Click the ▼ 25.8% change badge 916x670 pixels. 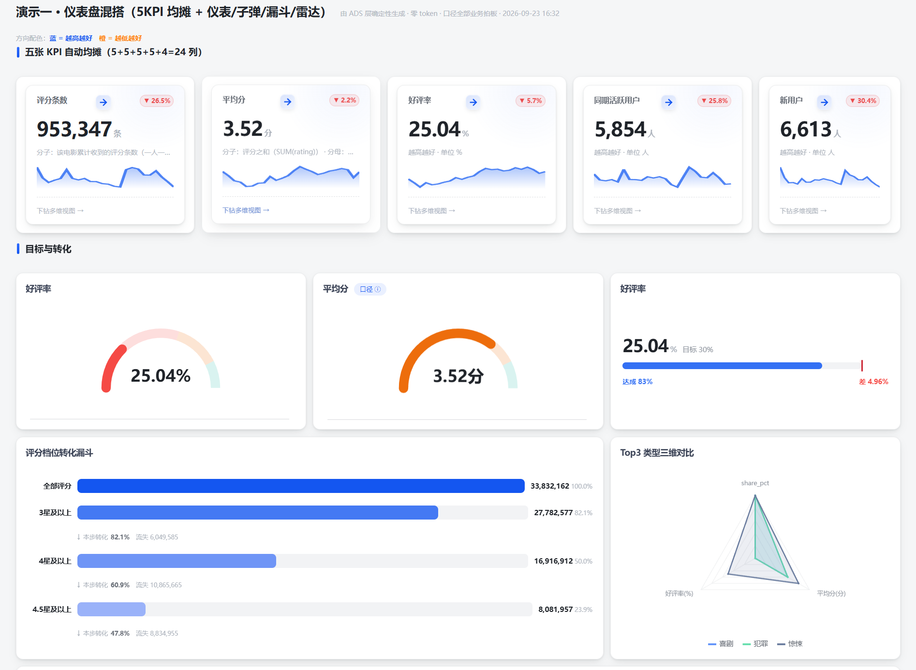point(714,101)
